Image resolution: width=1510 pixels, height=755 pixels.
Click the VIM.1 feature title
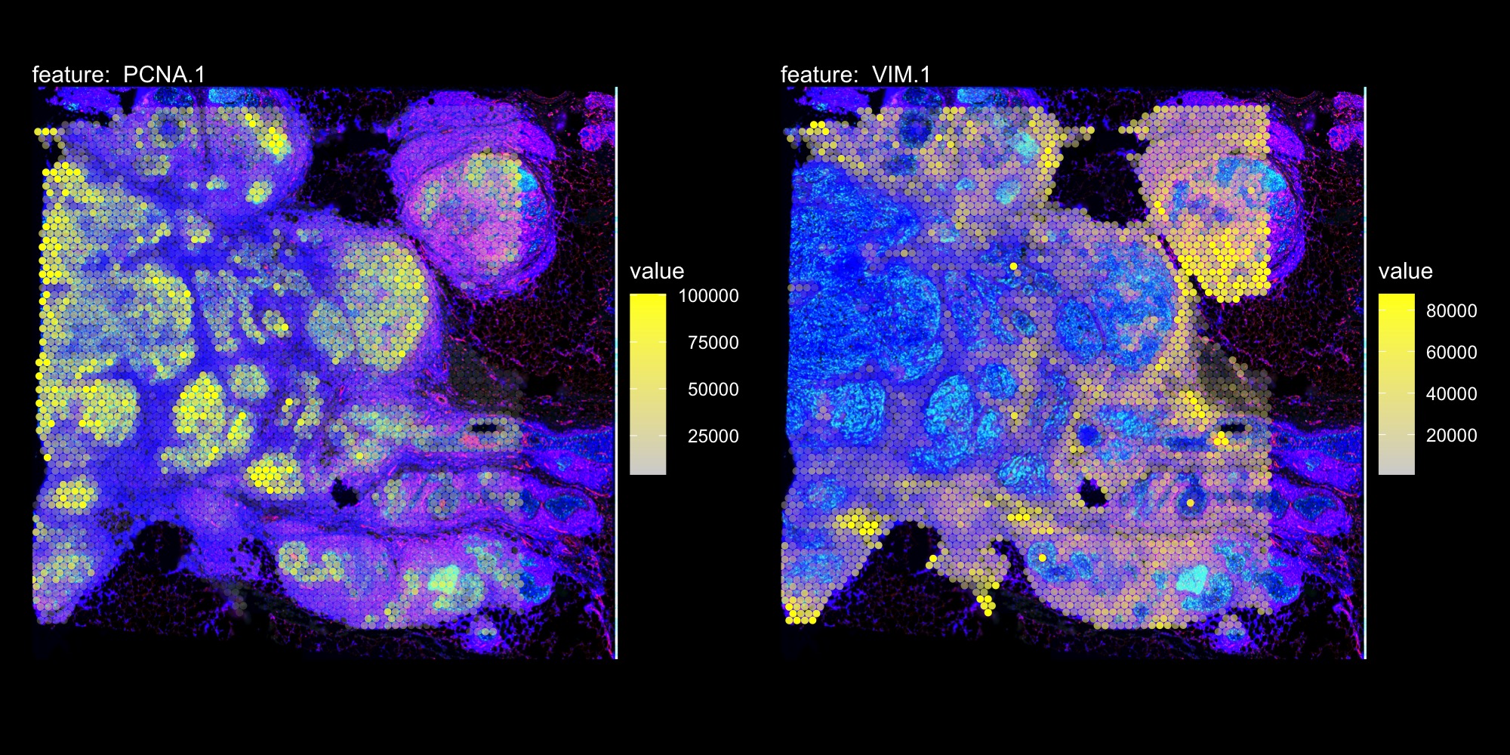pyautogui.click(x=855, y=75)
